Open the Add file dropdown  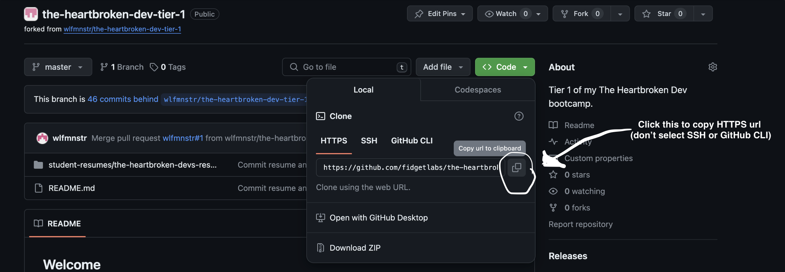(443, 67)
